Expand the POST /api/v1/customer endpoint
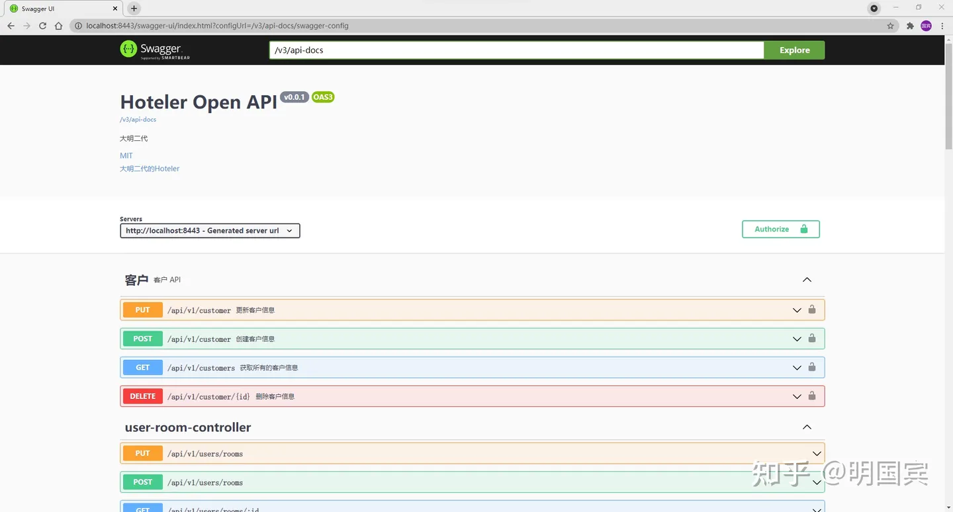Screen dimensions: 953x512 [797, 338]
